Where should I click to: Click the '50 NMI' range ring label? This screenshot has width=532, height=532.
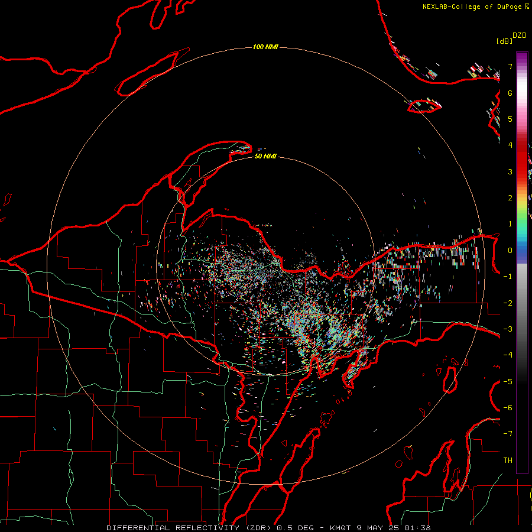point(265,156)
